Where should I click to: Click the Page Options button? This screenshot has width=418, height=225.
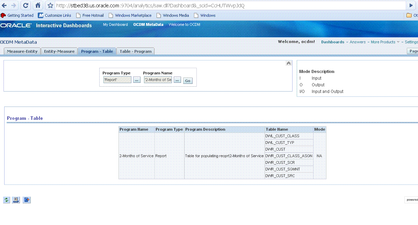click(x=412, y=51)
